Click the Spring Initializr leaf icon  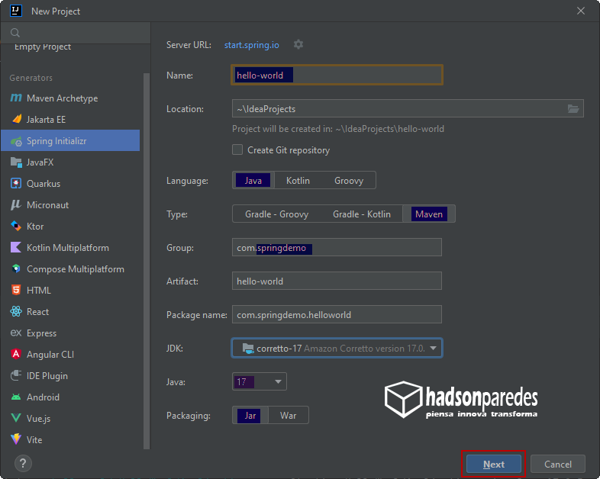(16, 141)
